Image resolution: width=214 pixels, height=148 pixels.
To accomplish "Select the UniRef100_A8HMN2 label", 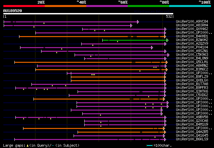I will [x=192, y=65].
